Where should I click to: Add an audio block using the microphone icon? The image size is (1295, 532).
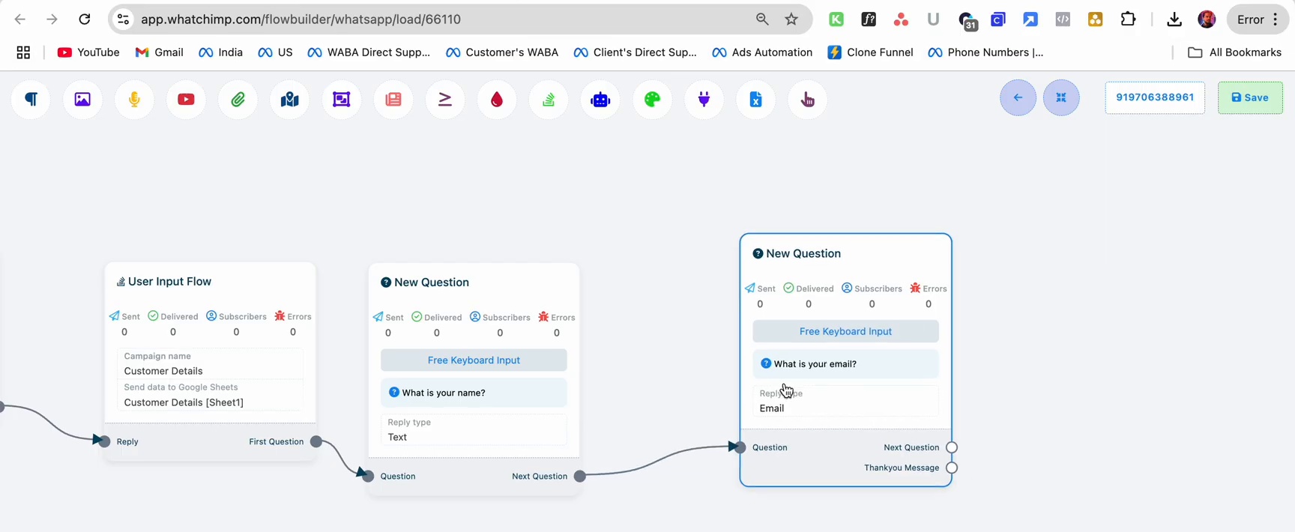(135, 100)
